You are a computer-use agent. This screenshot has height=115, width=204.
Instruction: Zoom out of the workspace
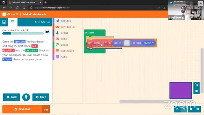[x=191, y=109]
